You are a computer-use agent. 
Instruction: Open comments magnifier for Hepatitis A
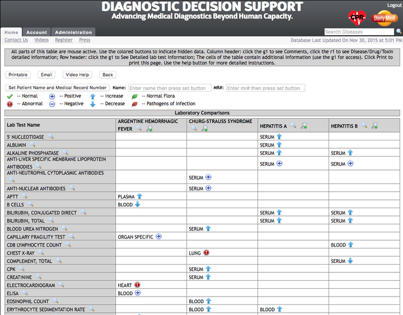pyautogui.click(x=293, y=125)
